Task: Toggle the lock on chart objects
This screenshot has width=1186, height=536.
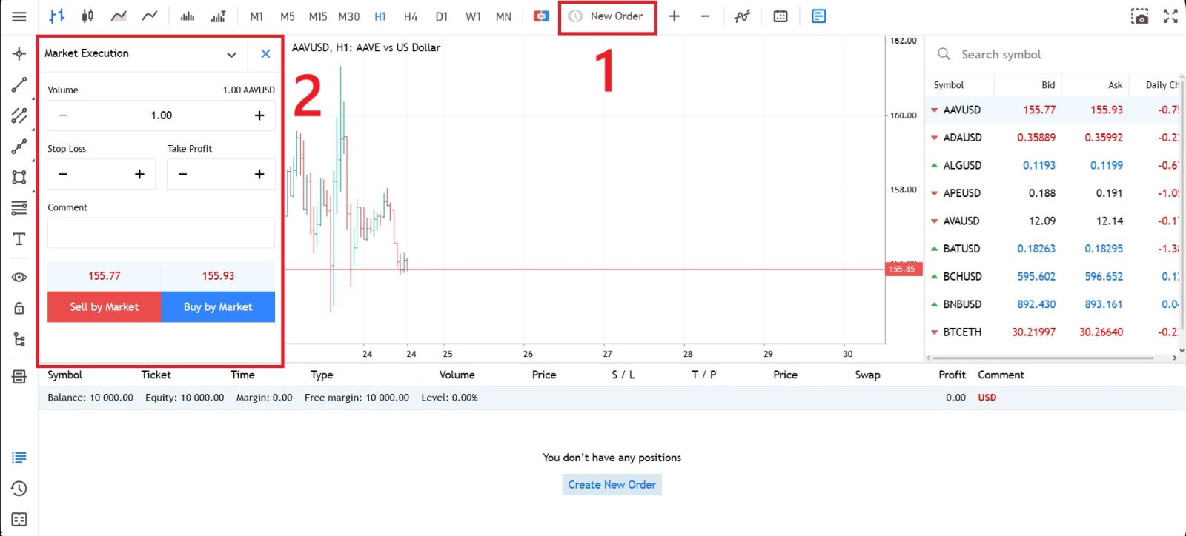Action: point(19,307)
